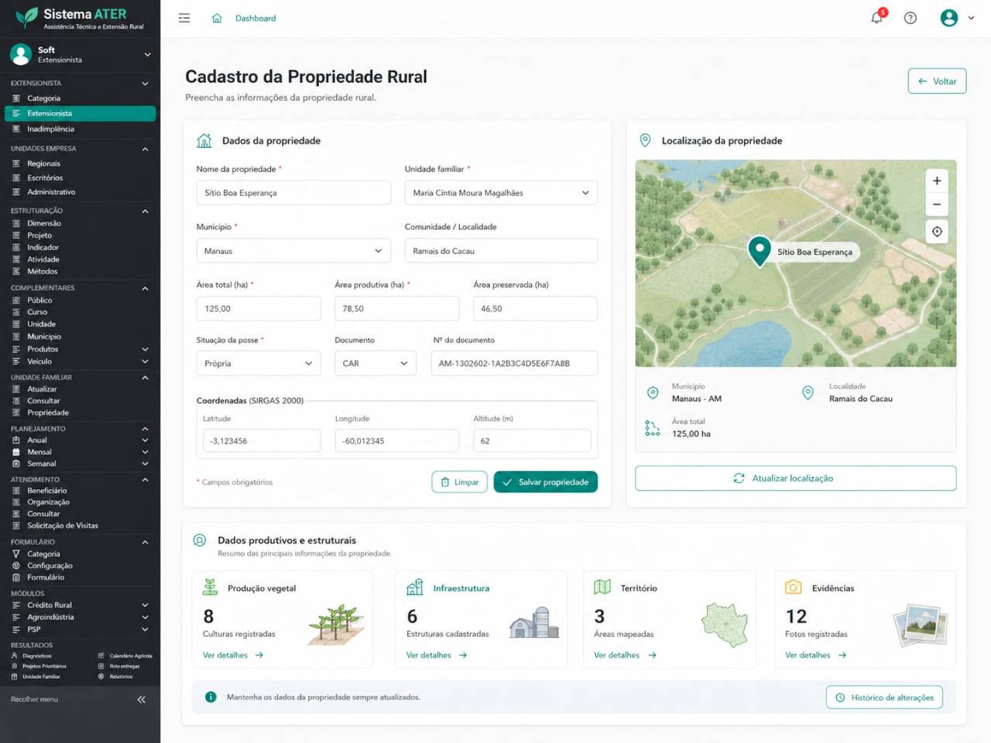Viewport: 991px width, 743px height.
Task: Click the info icon in bottom notice bar
Action: [211, 697]
